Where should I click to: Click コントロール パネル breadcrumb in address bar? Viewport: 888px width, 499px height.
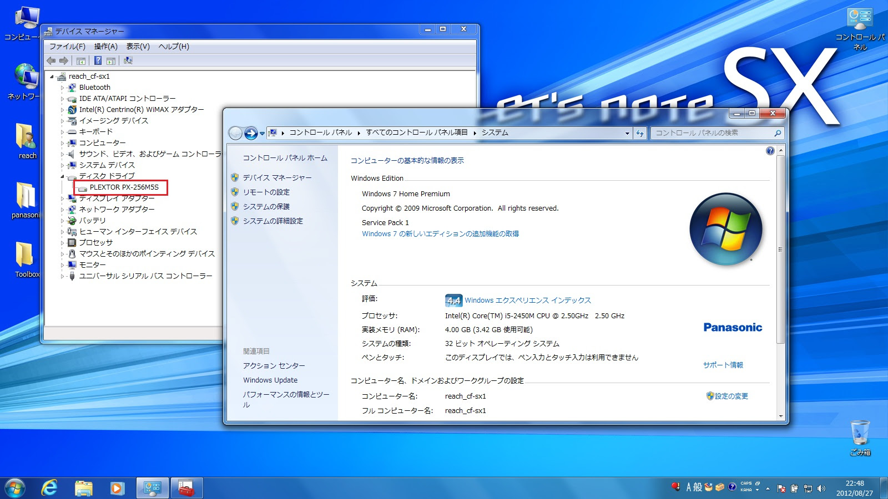[x=320, y=133]
